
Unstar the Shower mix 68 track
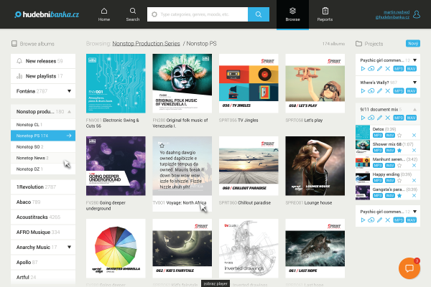pos(399,151)
